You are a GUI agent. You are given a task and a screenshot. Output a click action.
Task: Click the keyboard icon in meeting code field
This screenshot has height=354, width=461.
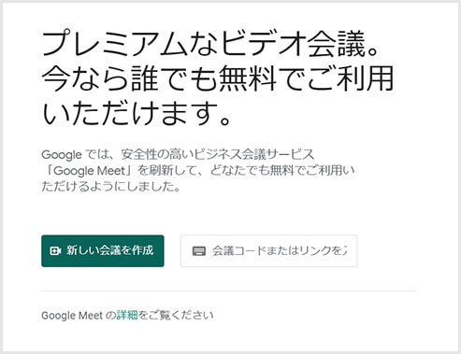pyautogui.click(x=199, y=251)
